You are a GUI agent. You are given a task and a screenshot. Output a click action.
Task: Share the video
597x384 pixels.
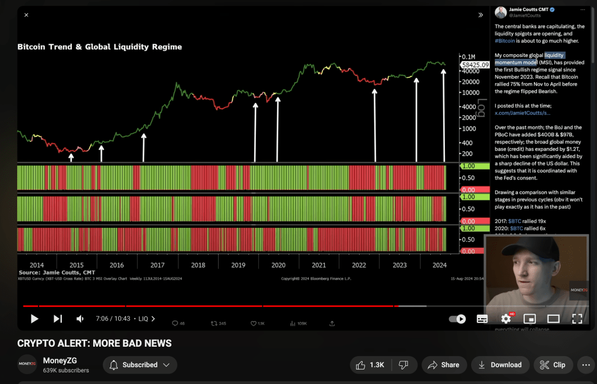[x=444, y=365]
